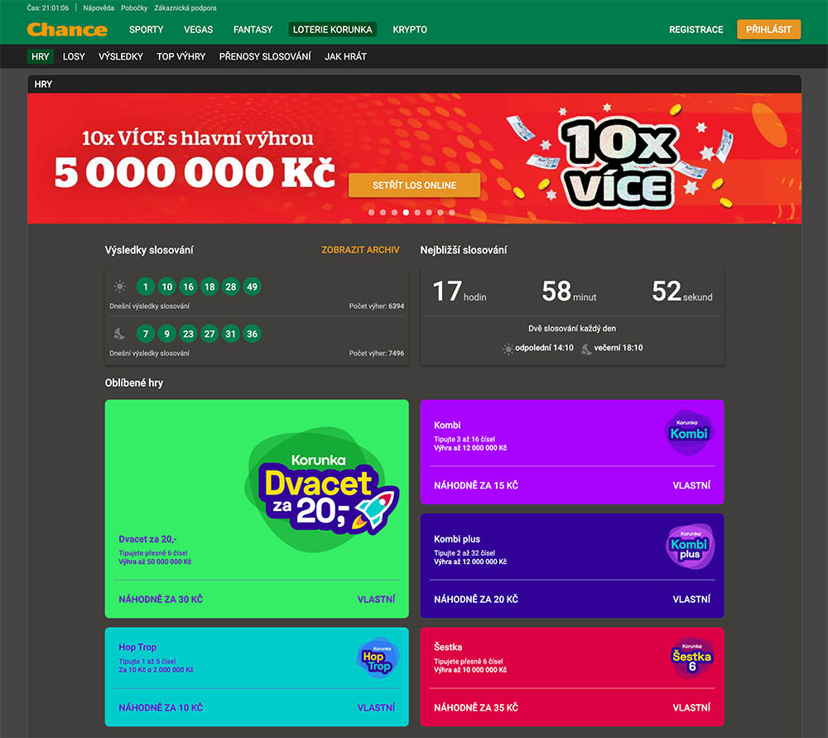Click the "Počet výher: 7496" text
The height and width of the screenshot is (738, 828).
pyautogui.click(x=377, y=353)
